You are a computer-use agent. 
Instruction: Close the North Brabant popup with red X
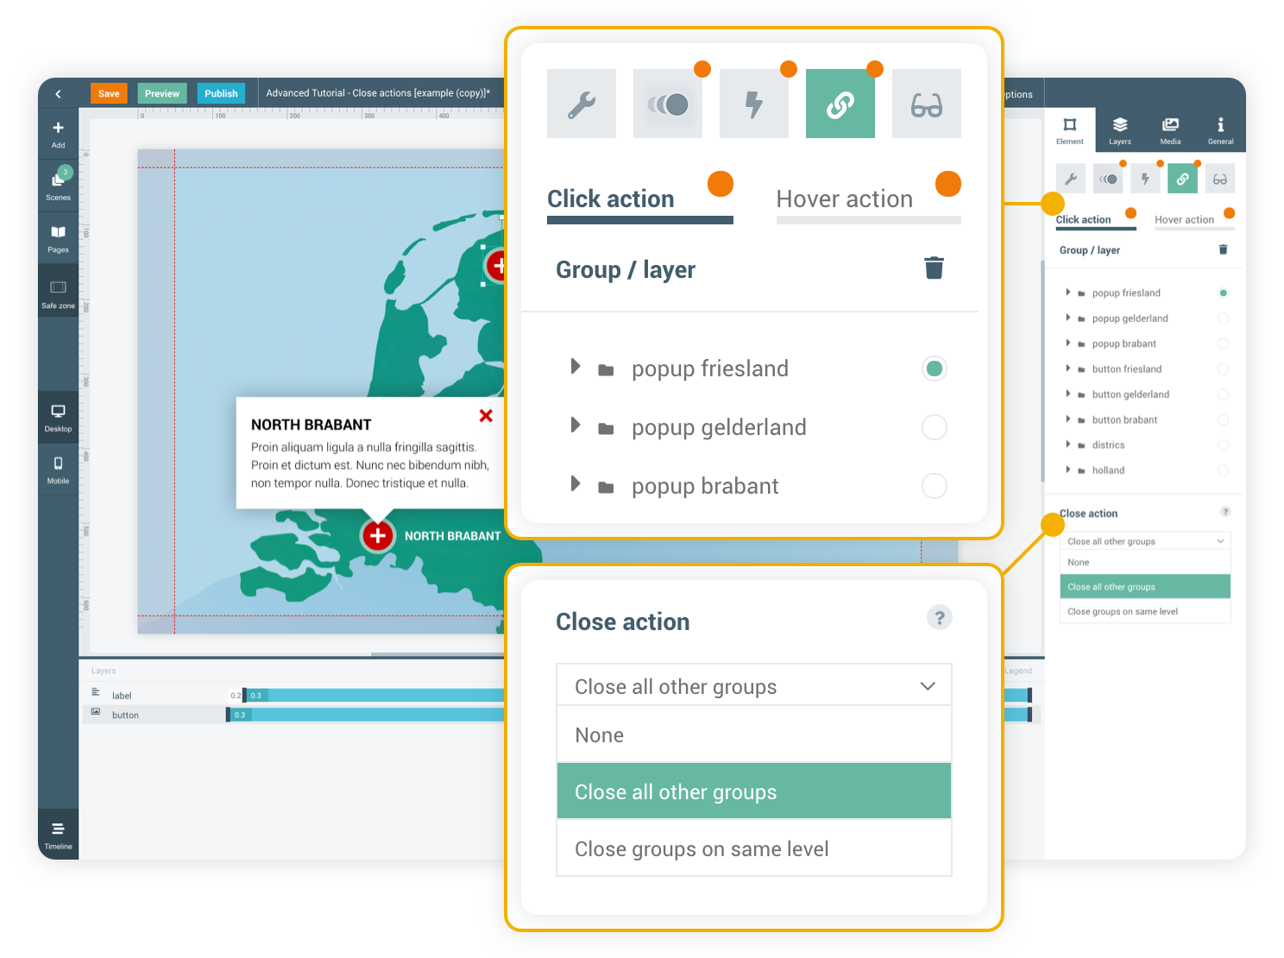(486, 416)
